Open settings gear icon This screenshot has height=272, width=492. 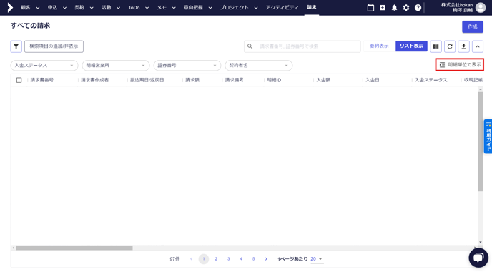point(406,8)
